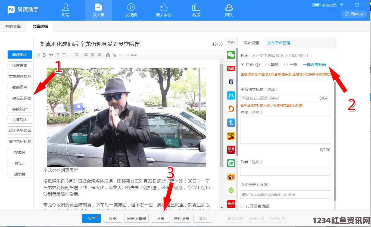Open the 团队 section
371x227 pixels.
(229, 10)
